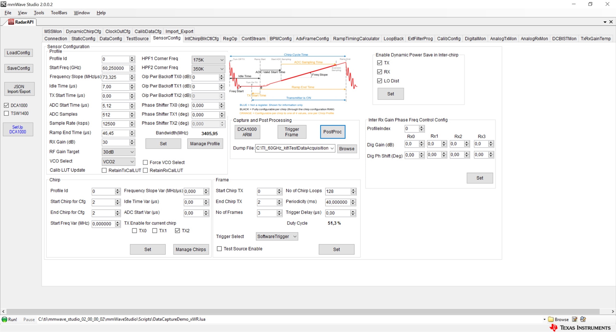The height and width of the screenshot is (332, 616).
Task: Enable Force VCO Select
Action: pos(145,162)
